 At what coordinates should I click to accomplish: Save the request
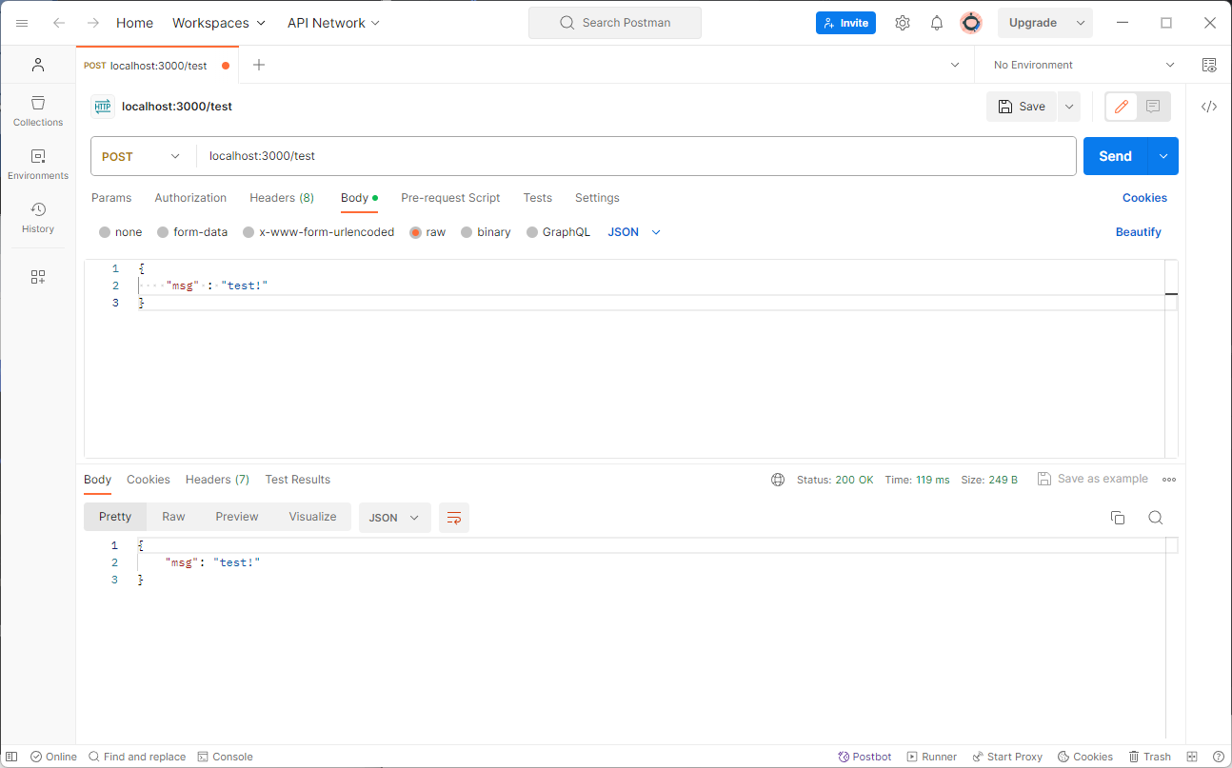click(1022, 107)
